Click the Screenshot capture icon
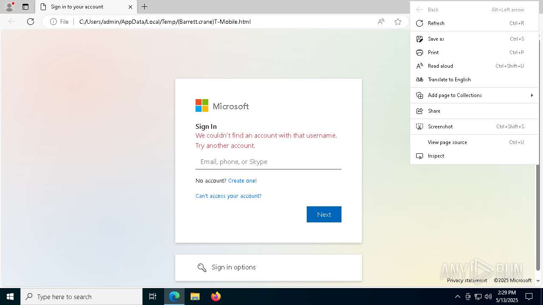Viewport: 543px width, 305px height. [x=420, y=127]
